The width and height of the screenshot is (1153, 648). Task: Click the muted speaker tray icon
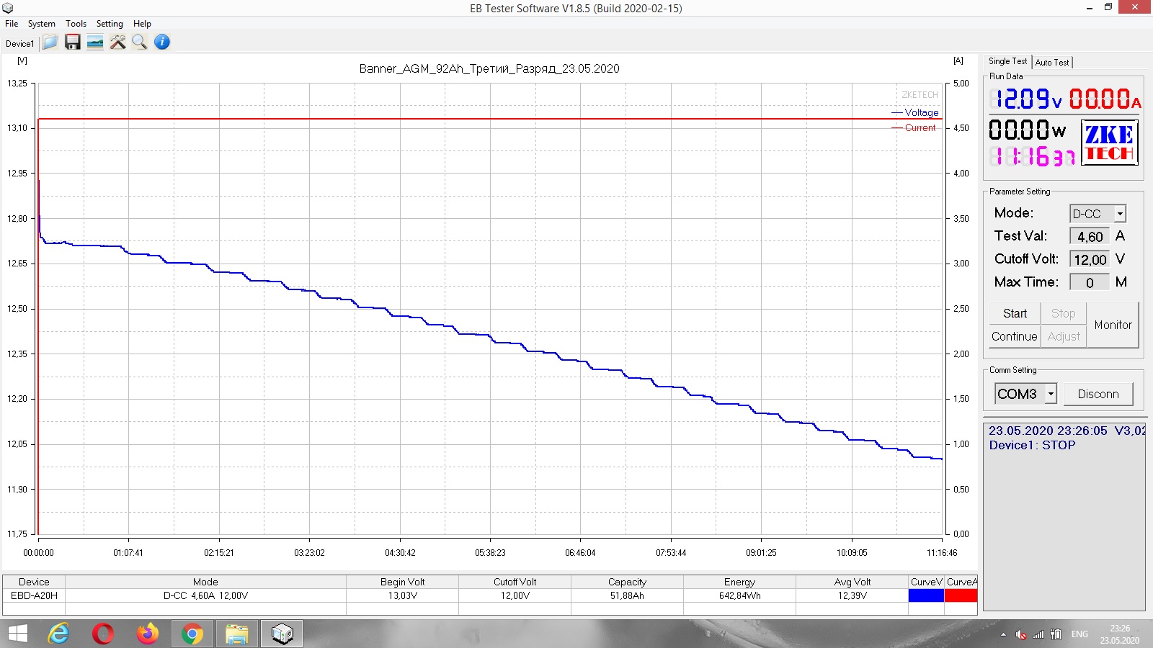[x=1020, y=634]
